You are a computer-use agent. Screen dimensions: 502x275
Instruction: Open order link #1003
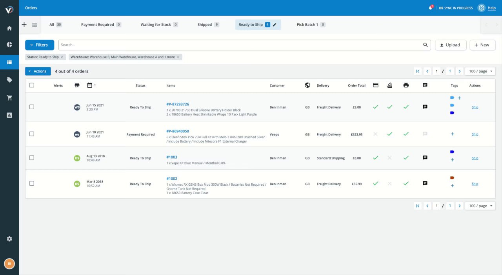click(x=172, y=157)
